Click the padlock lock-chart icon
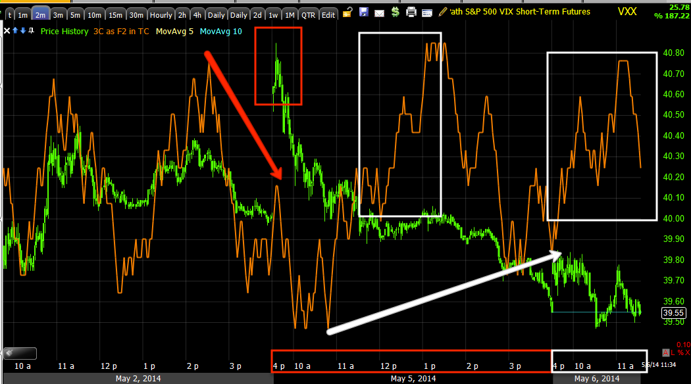This screenshot has width=691, height=384. [x=347, y=12]
